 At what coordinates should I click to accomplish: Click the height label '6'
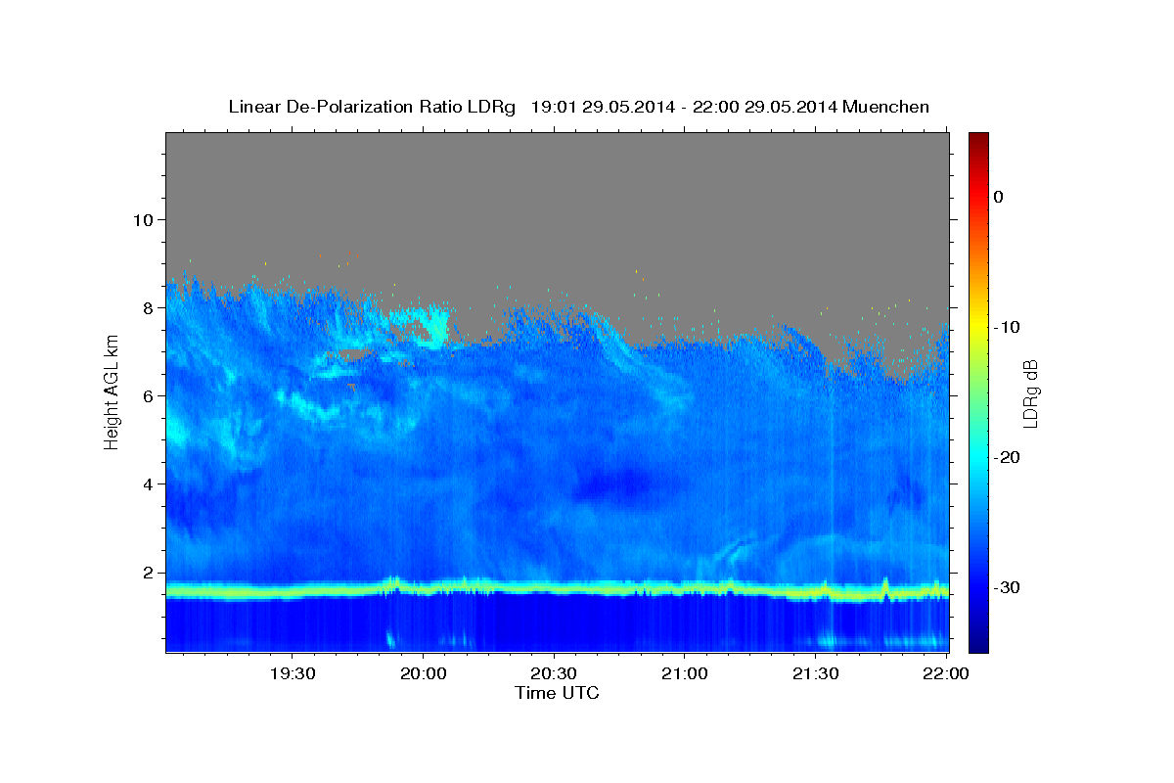pyautogui.click(x=150, y=396)
